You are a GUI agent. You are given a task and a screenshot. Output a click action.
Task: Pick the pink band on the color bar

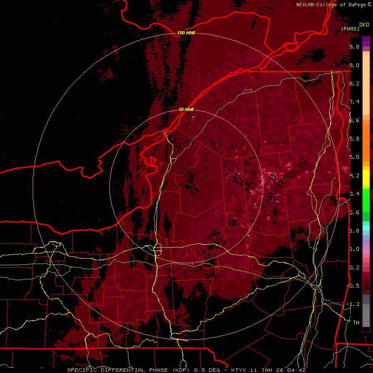tap(366, 251)
